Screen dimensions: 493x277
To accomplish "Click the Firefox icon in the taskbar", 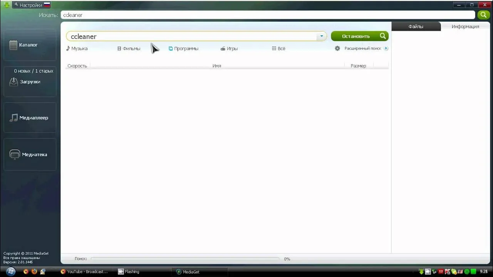I will point(34,272).
